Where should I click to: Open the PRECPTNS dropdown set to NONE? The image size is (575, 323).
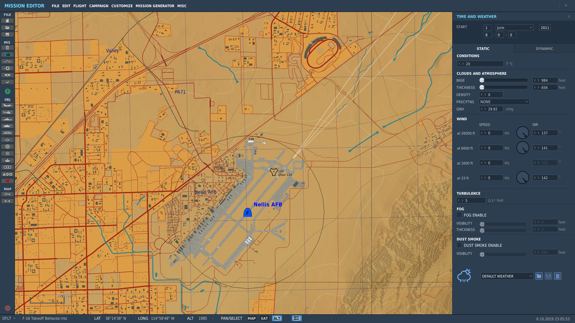504,102
